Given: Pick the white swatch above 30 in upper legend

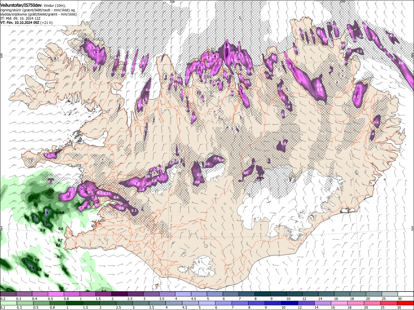Looking at the screenshot, I should click(x=406, y=294).
